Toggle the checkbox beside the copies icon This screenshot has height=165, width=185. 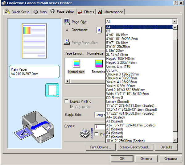(x=97, y=134)
